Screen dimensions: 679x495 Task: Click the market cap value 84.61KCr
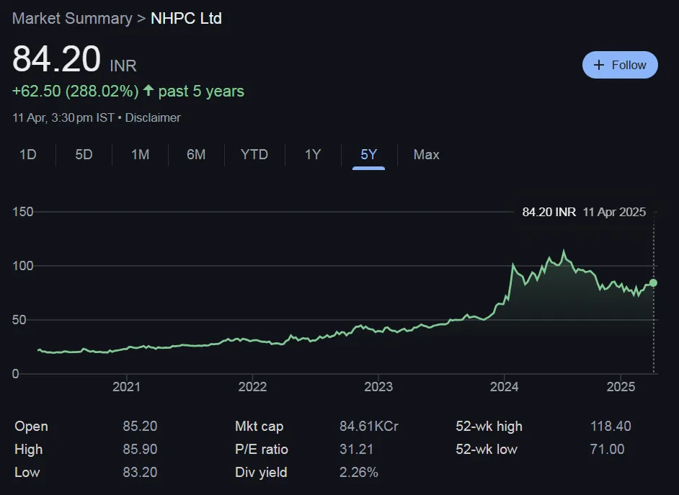[x=369, y=427]
